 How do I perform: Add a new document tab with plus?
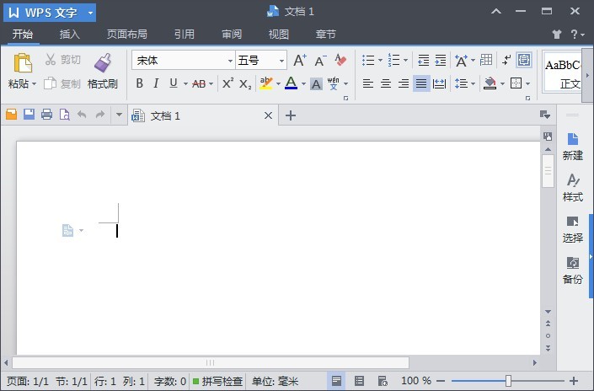291,115
